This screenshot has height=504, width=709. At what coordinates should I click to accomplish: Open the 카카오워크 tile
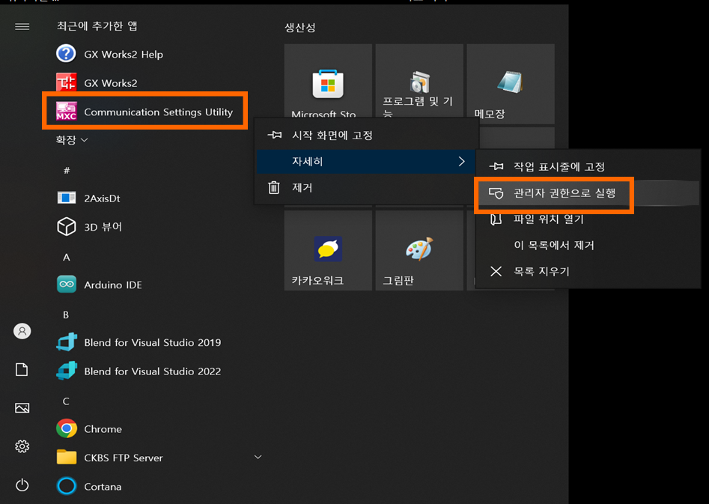(x=328, y=250)
